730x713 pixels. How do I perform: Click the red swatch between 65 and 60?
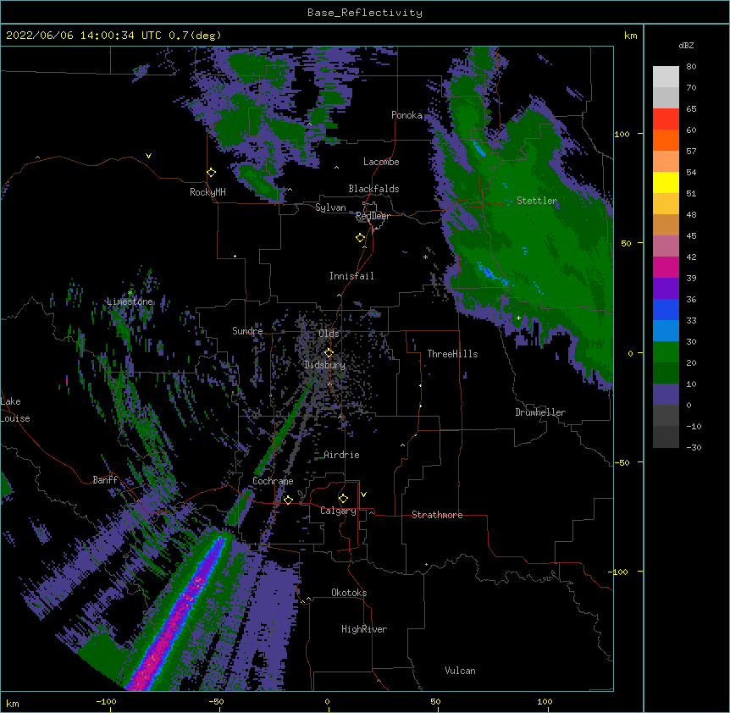click(666, 119)
